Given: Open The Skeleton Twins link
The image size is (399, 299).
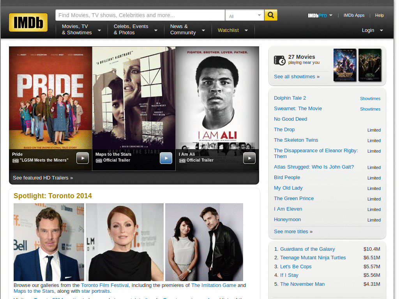Looking at the screenshot, I should [296, 140].
